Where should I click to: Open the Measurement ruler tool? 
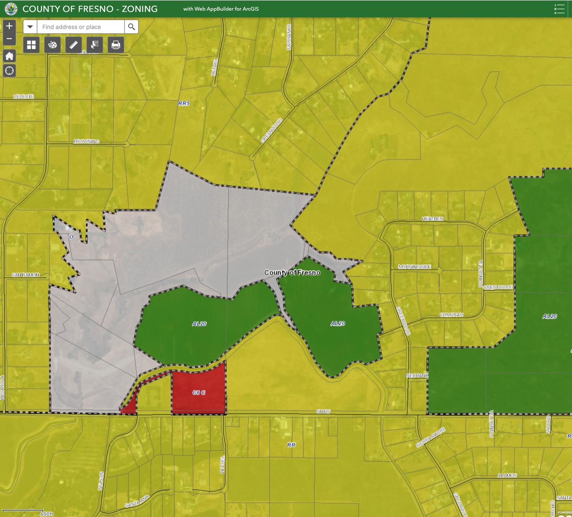(x=74, y=45)
